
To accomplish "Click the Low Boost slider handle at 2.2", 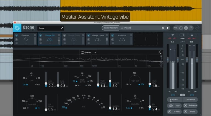I will 46,83.
